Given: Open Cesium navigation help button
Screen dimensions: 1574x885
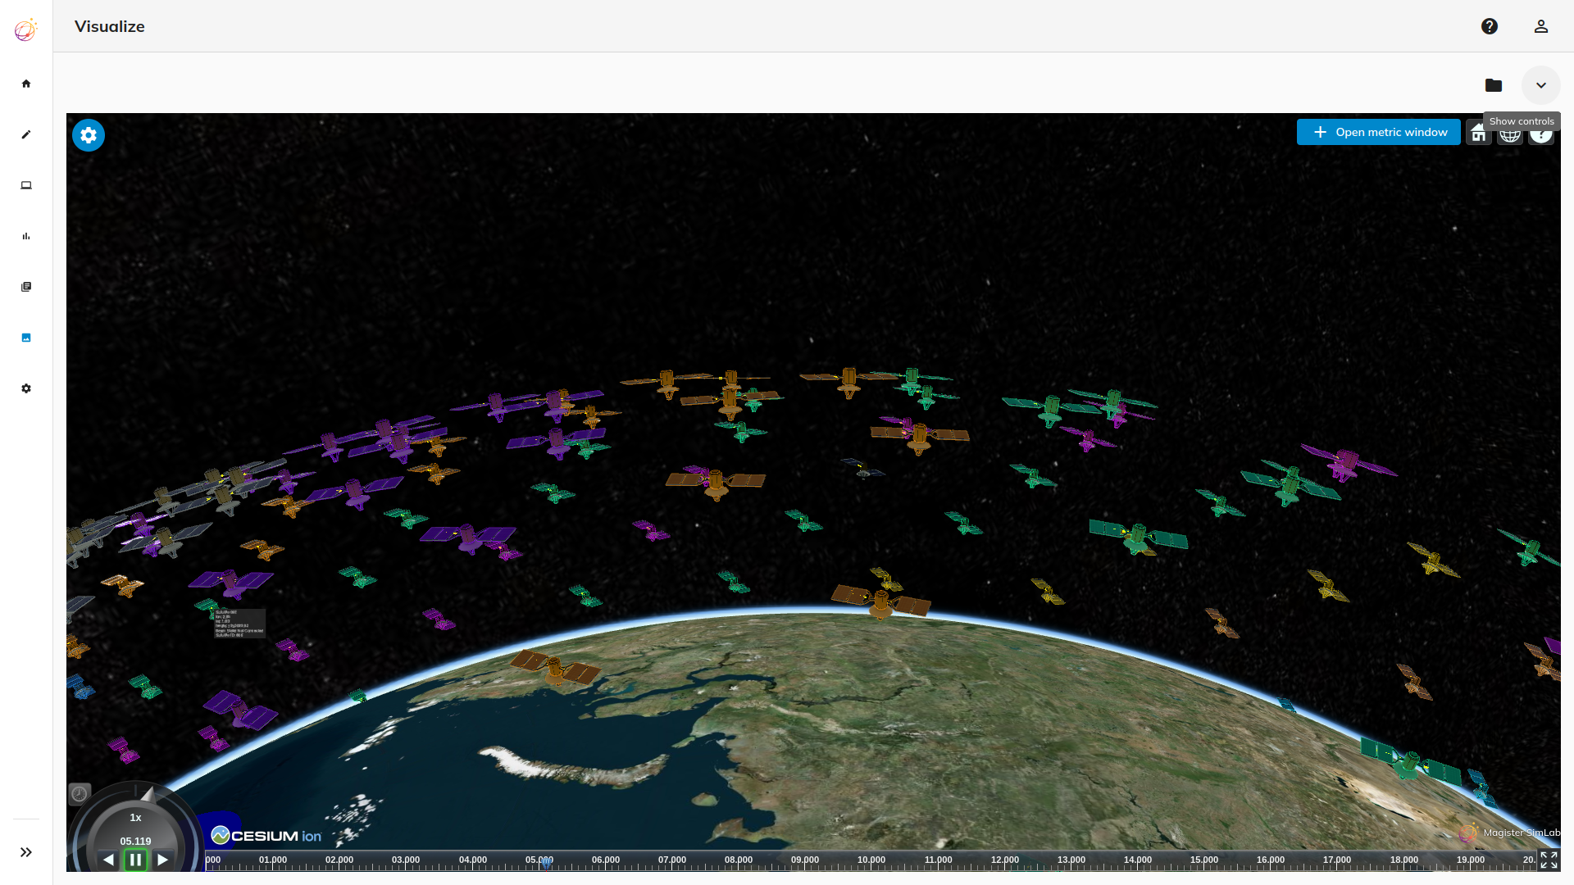Looking at the screenshot, I should point(1541,136).
